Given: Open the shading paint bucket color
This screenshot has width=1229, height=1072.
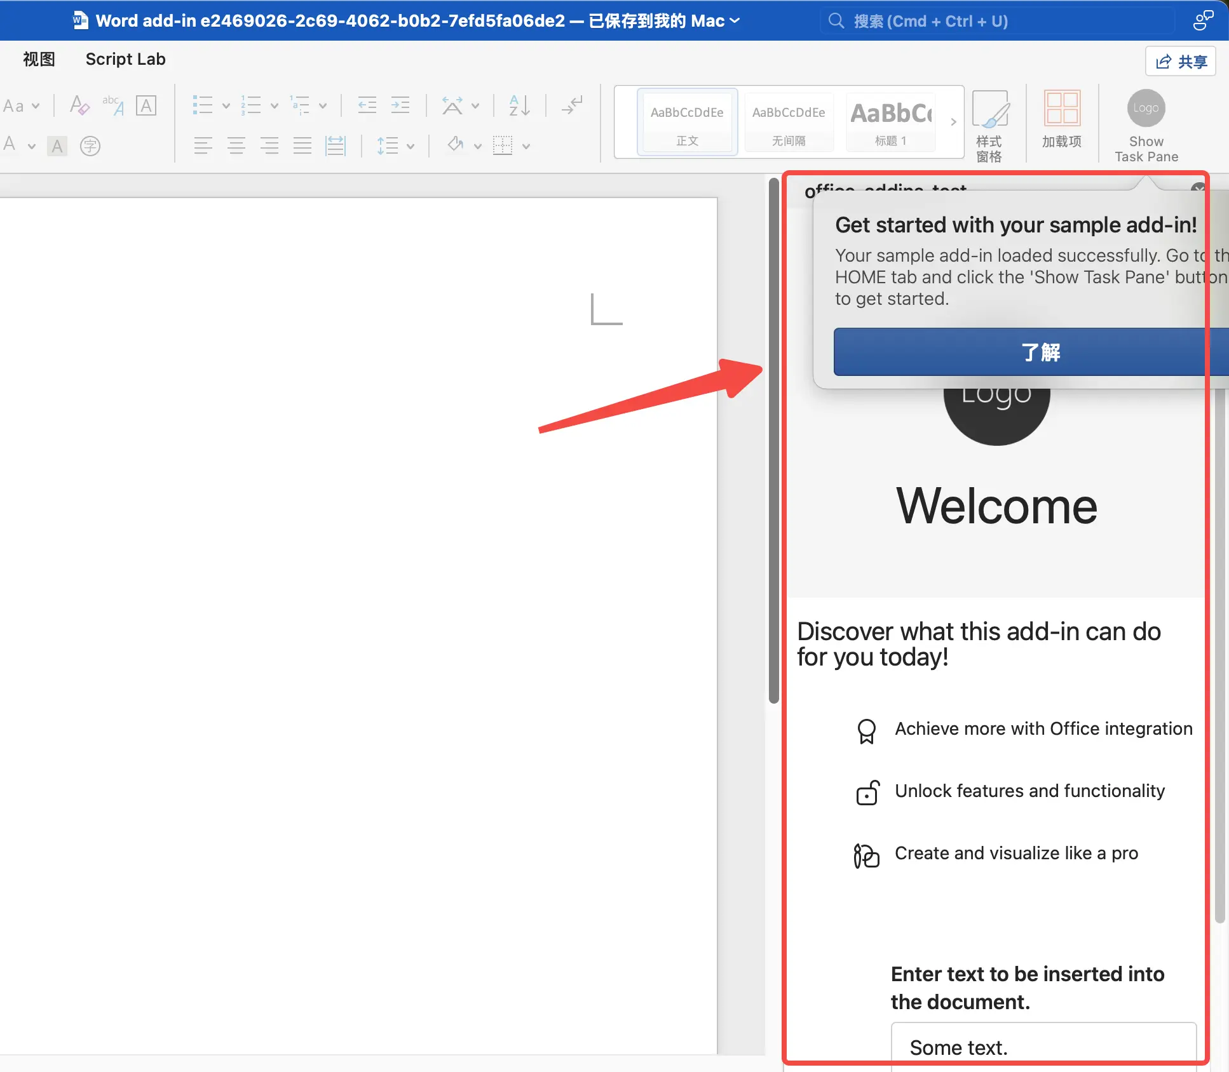Looking at the screenshot, I should coord(456,145).
